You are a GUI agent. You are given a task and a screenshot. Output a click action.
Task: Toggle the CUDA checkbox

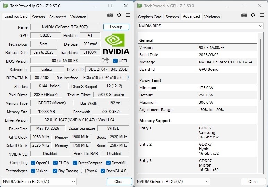click(x=55, y=163)
